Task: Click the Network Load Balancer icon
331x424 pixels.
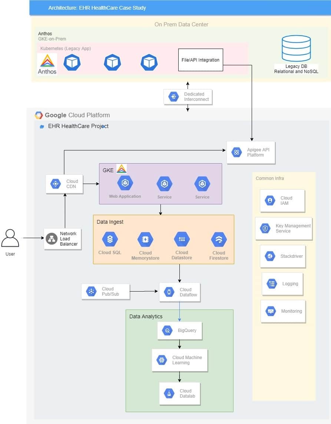Action: point(52,239)
